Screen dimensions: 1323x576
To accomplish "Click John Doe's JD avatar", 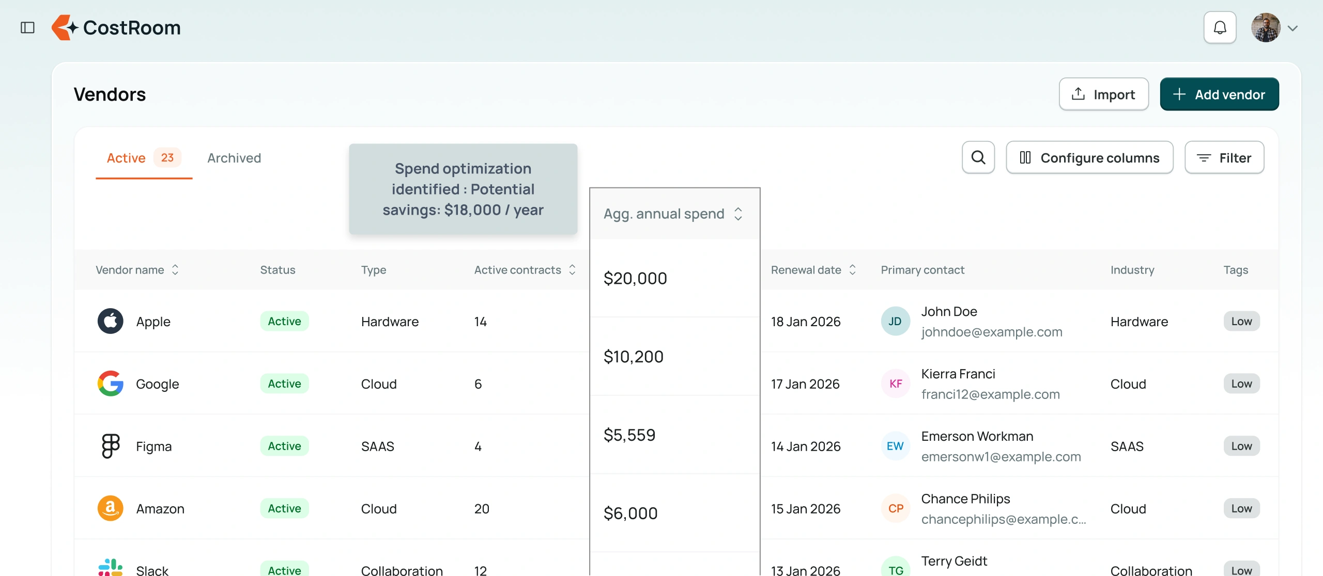I will pyautogui.click(x=895, y=322).
